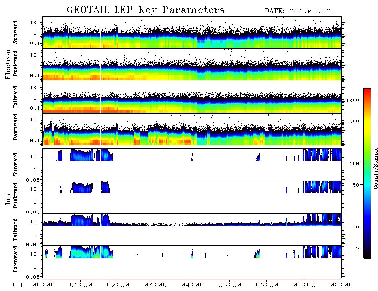Select the Electron Dawnward axis label
Screen dimensions: 378x291
tap(15, 127)
